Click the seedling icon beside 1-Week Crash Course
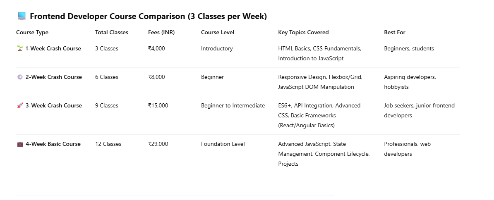The height and width of the screenshot is (200, 494). coord(20,48)
